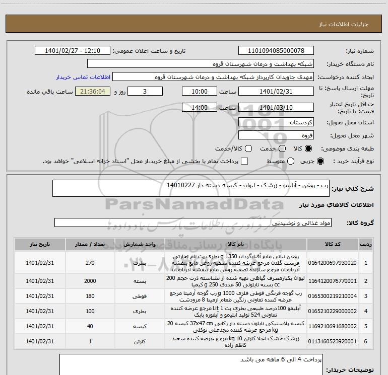
Task: Click the unit cell کیسه
Action: click(140, 326)
